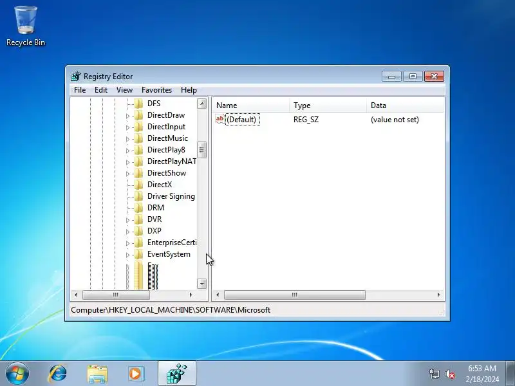515x386 pixels.
Task: Click the (value not set) data cell
Action: 395,120
